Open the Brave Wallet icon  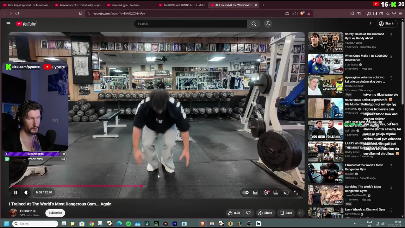click(x=381, y=14)
